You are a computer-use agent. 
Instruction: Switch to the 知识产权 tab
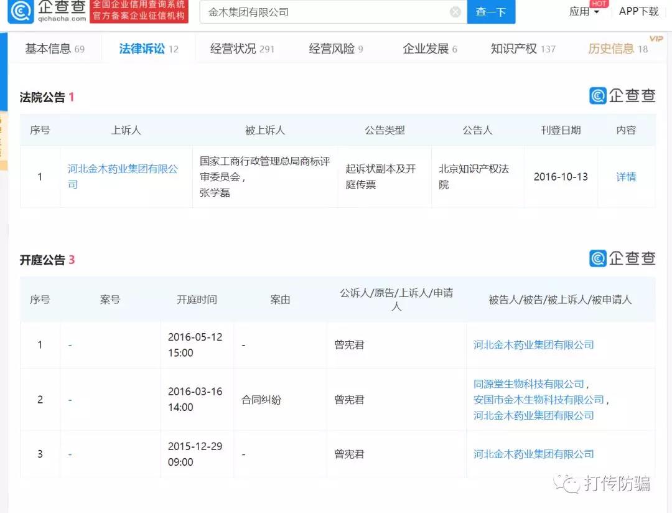click(x=522, y=49)
